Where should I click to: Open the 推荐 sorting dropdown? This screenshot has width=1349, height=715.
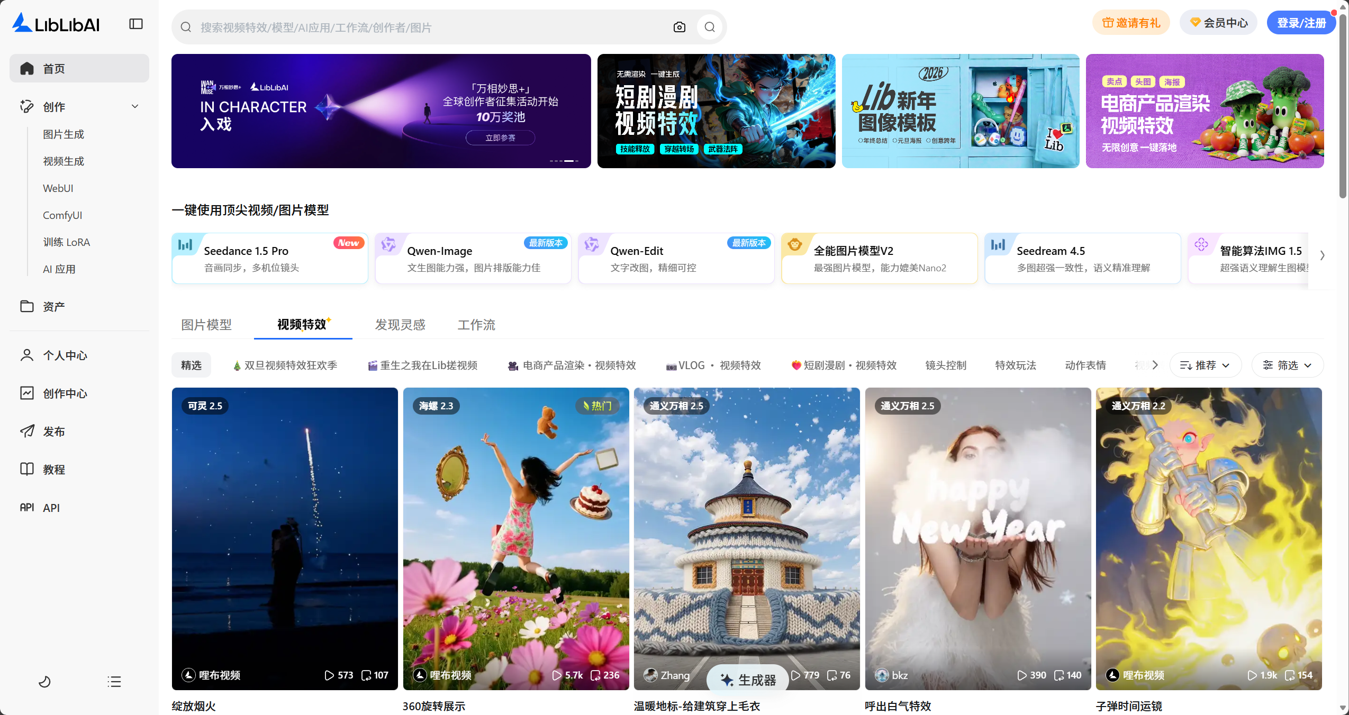point(1206,365)
